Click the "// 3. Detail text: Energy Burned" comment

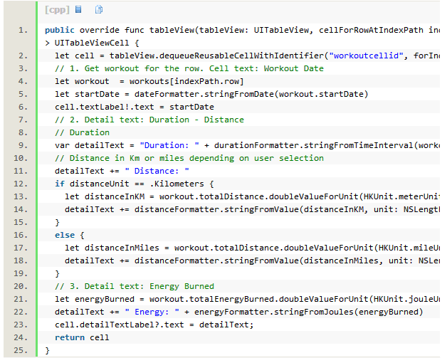click(x=134, y=286)
